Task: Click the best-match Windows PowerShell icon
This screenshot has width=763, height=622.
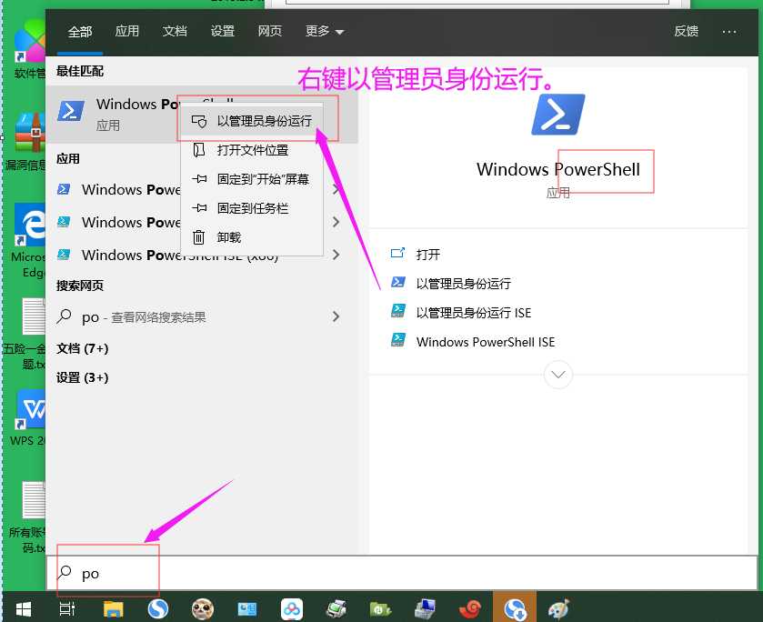Action: 71,110
